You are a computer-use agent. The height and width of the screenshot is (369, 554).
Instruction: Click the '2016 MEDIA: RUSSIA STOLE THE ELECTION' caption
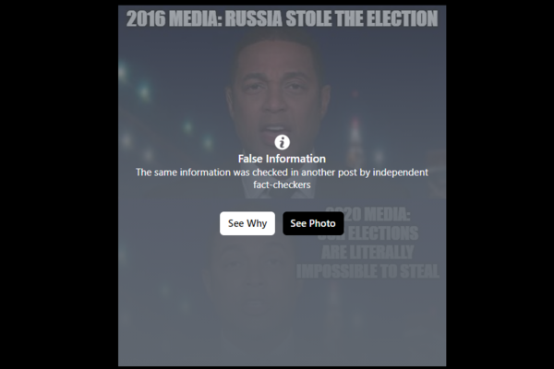282,18
